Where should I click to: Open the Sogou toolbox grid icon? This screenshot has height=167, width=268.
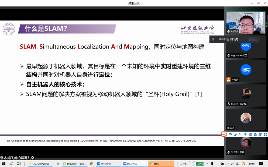point(265,134)
